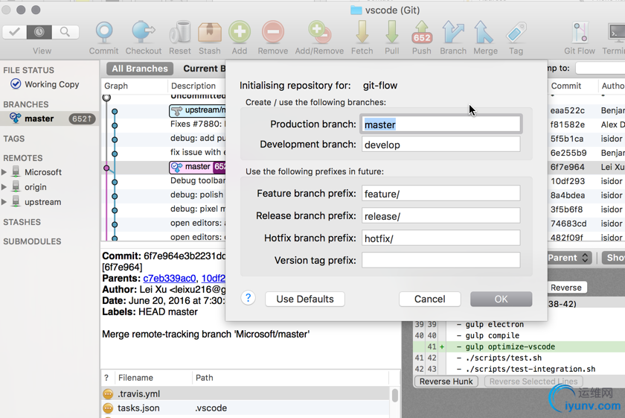Click the Commit toolbar icon
The height and width of the screenshot is (418, 625).
pos(104,32)
